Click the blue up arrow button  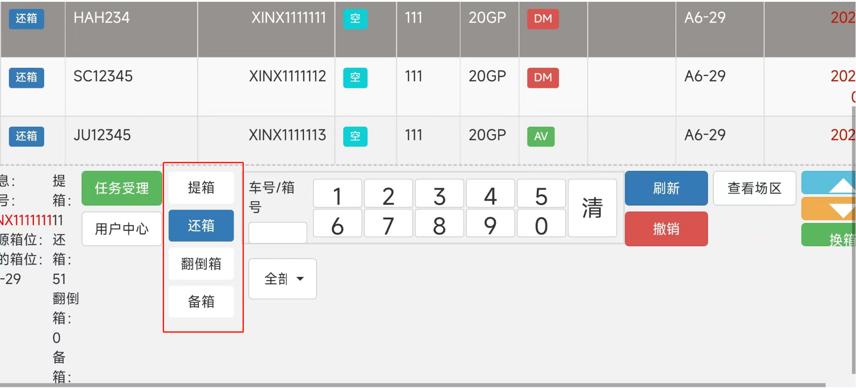(x=828, y=183)
